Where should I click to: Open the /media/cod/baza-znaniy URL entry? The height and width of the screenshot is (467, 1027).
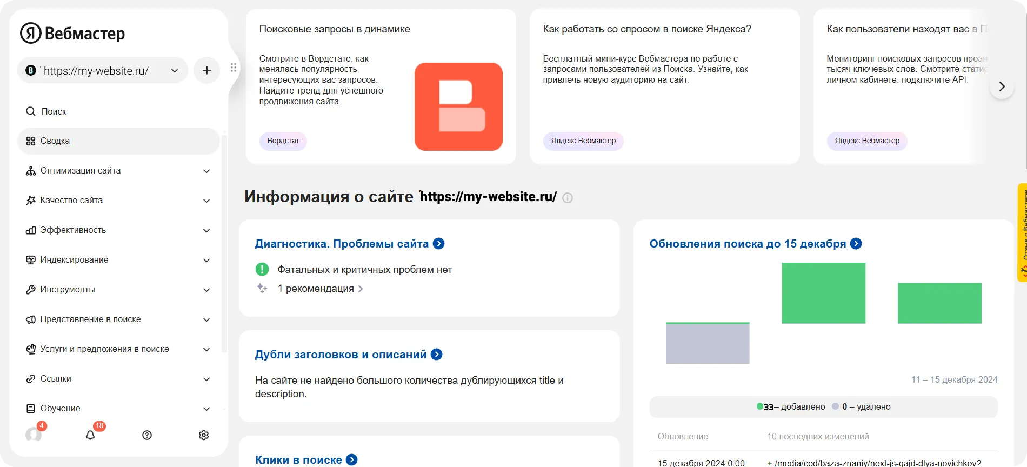pyautogui.click(x=877, y=463)
